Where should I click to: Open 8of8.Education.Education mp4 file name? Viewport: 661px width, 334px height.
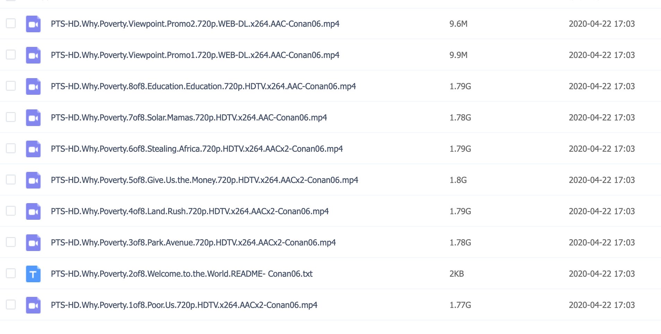click(203, 86)
